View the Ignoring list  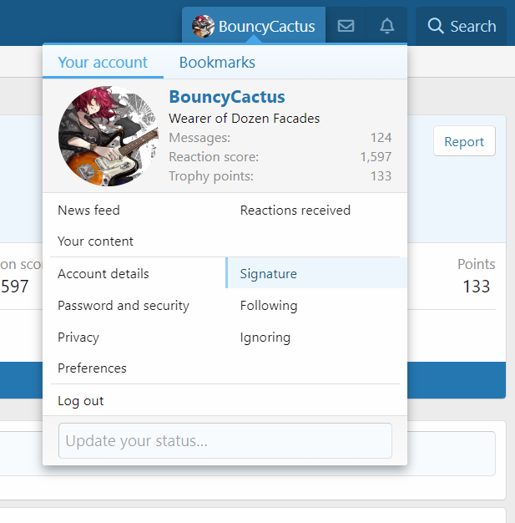265,338
